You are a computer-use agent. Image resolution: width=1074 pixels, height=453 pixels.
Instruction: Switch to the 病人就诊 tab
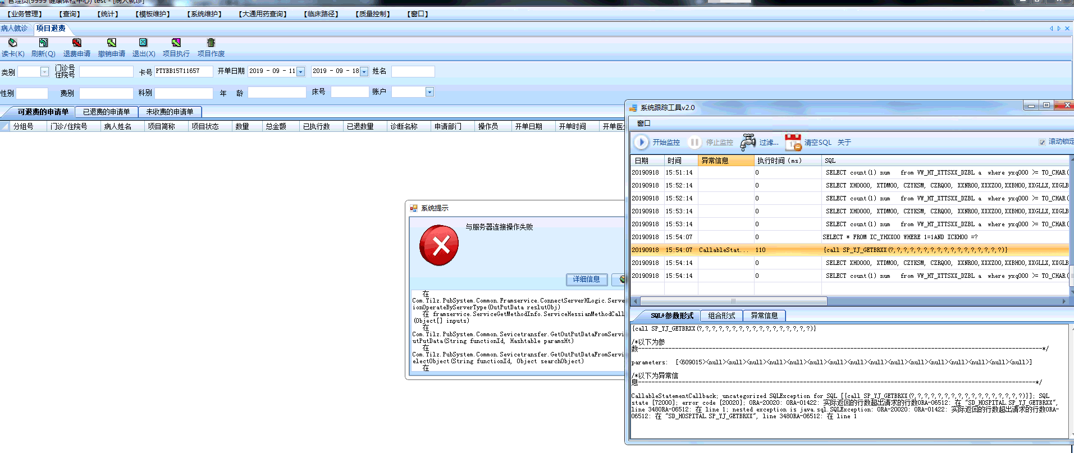click(x=14, y=28)
